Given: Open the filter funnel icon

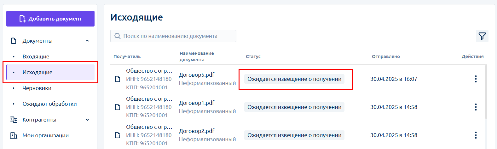Looking at the screenshot, I should pos(482,36).
